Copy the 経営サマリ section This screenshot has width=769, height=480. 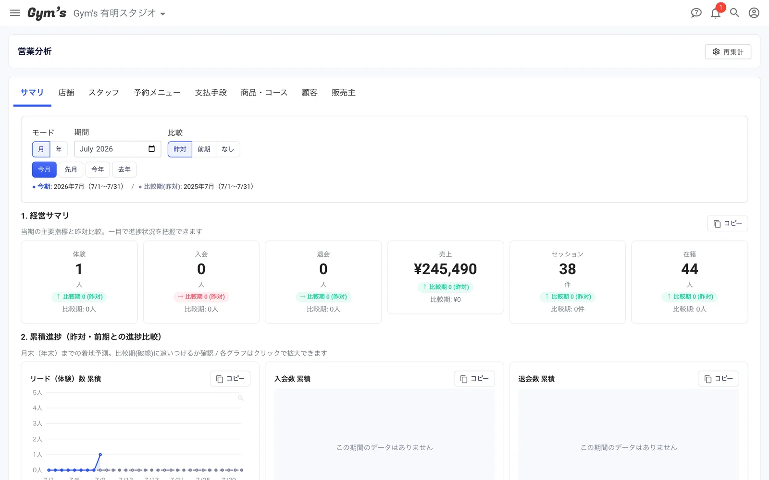pyautogui.click(x=727, y=224)
